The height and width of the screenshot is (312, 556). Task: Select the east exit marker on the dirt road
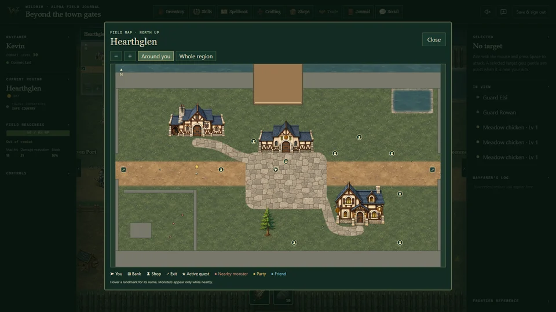pos(432,170)
